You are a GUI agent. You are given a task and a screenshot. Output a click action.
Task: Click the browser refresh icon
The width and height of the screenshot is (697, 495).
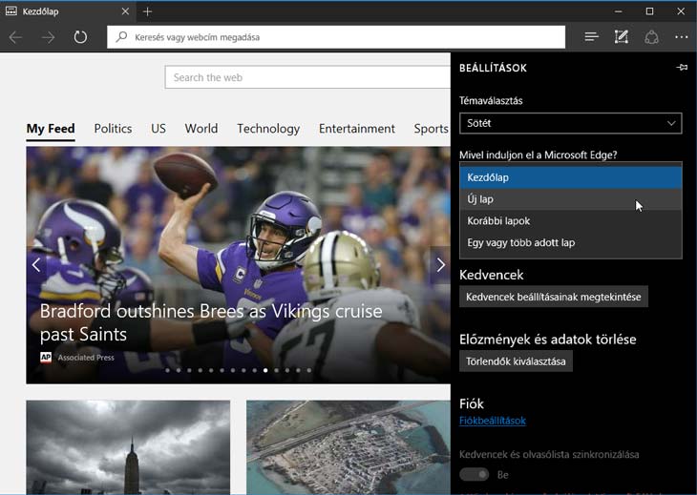(80, 37)
